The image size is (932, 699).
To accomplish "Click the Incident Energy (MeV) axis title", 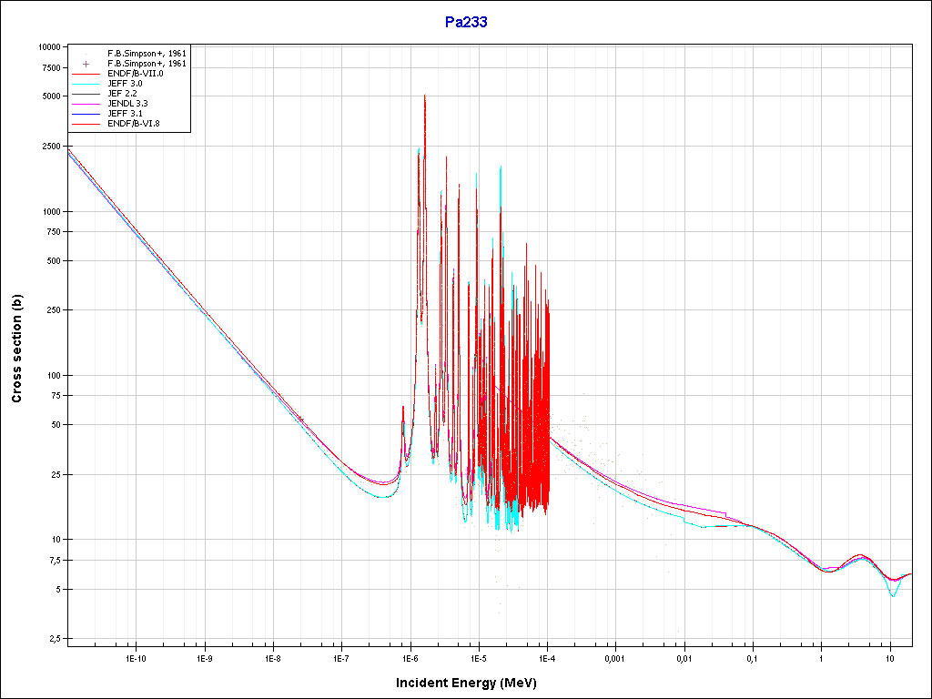I will pos(472,683).
